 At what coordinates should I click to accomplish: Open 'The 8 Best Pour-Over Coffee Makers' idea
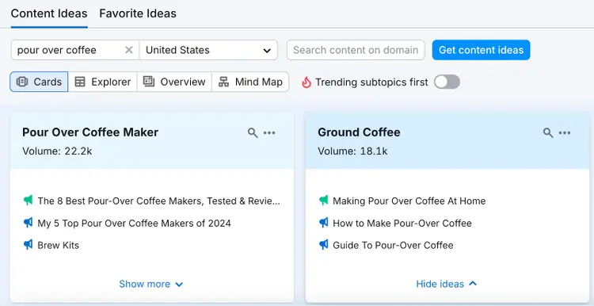(158, 201)
